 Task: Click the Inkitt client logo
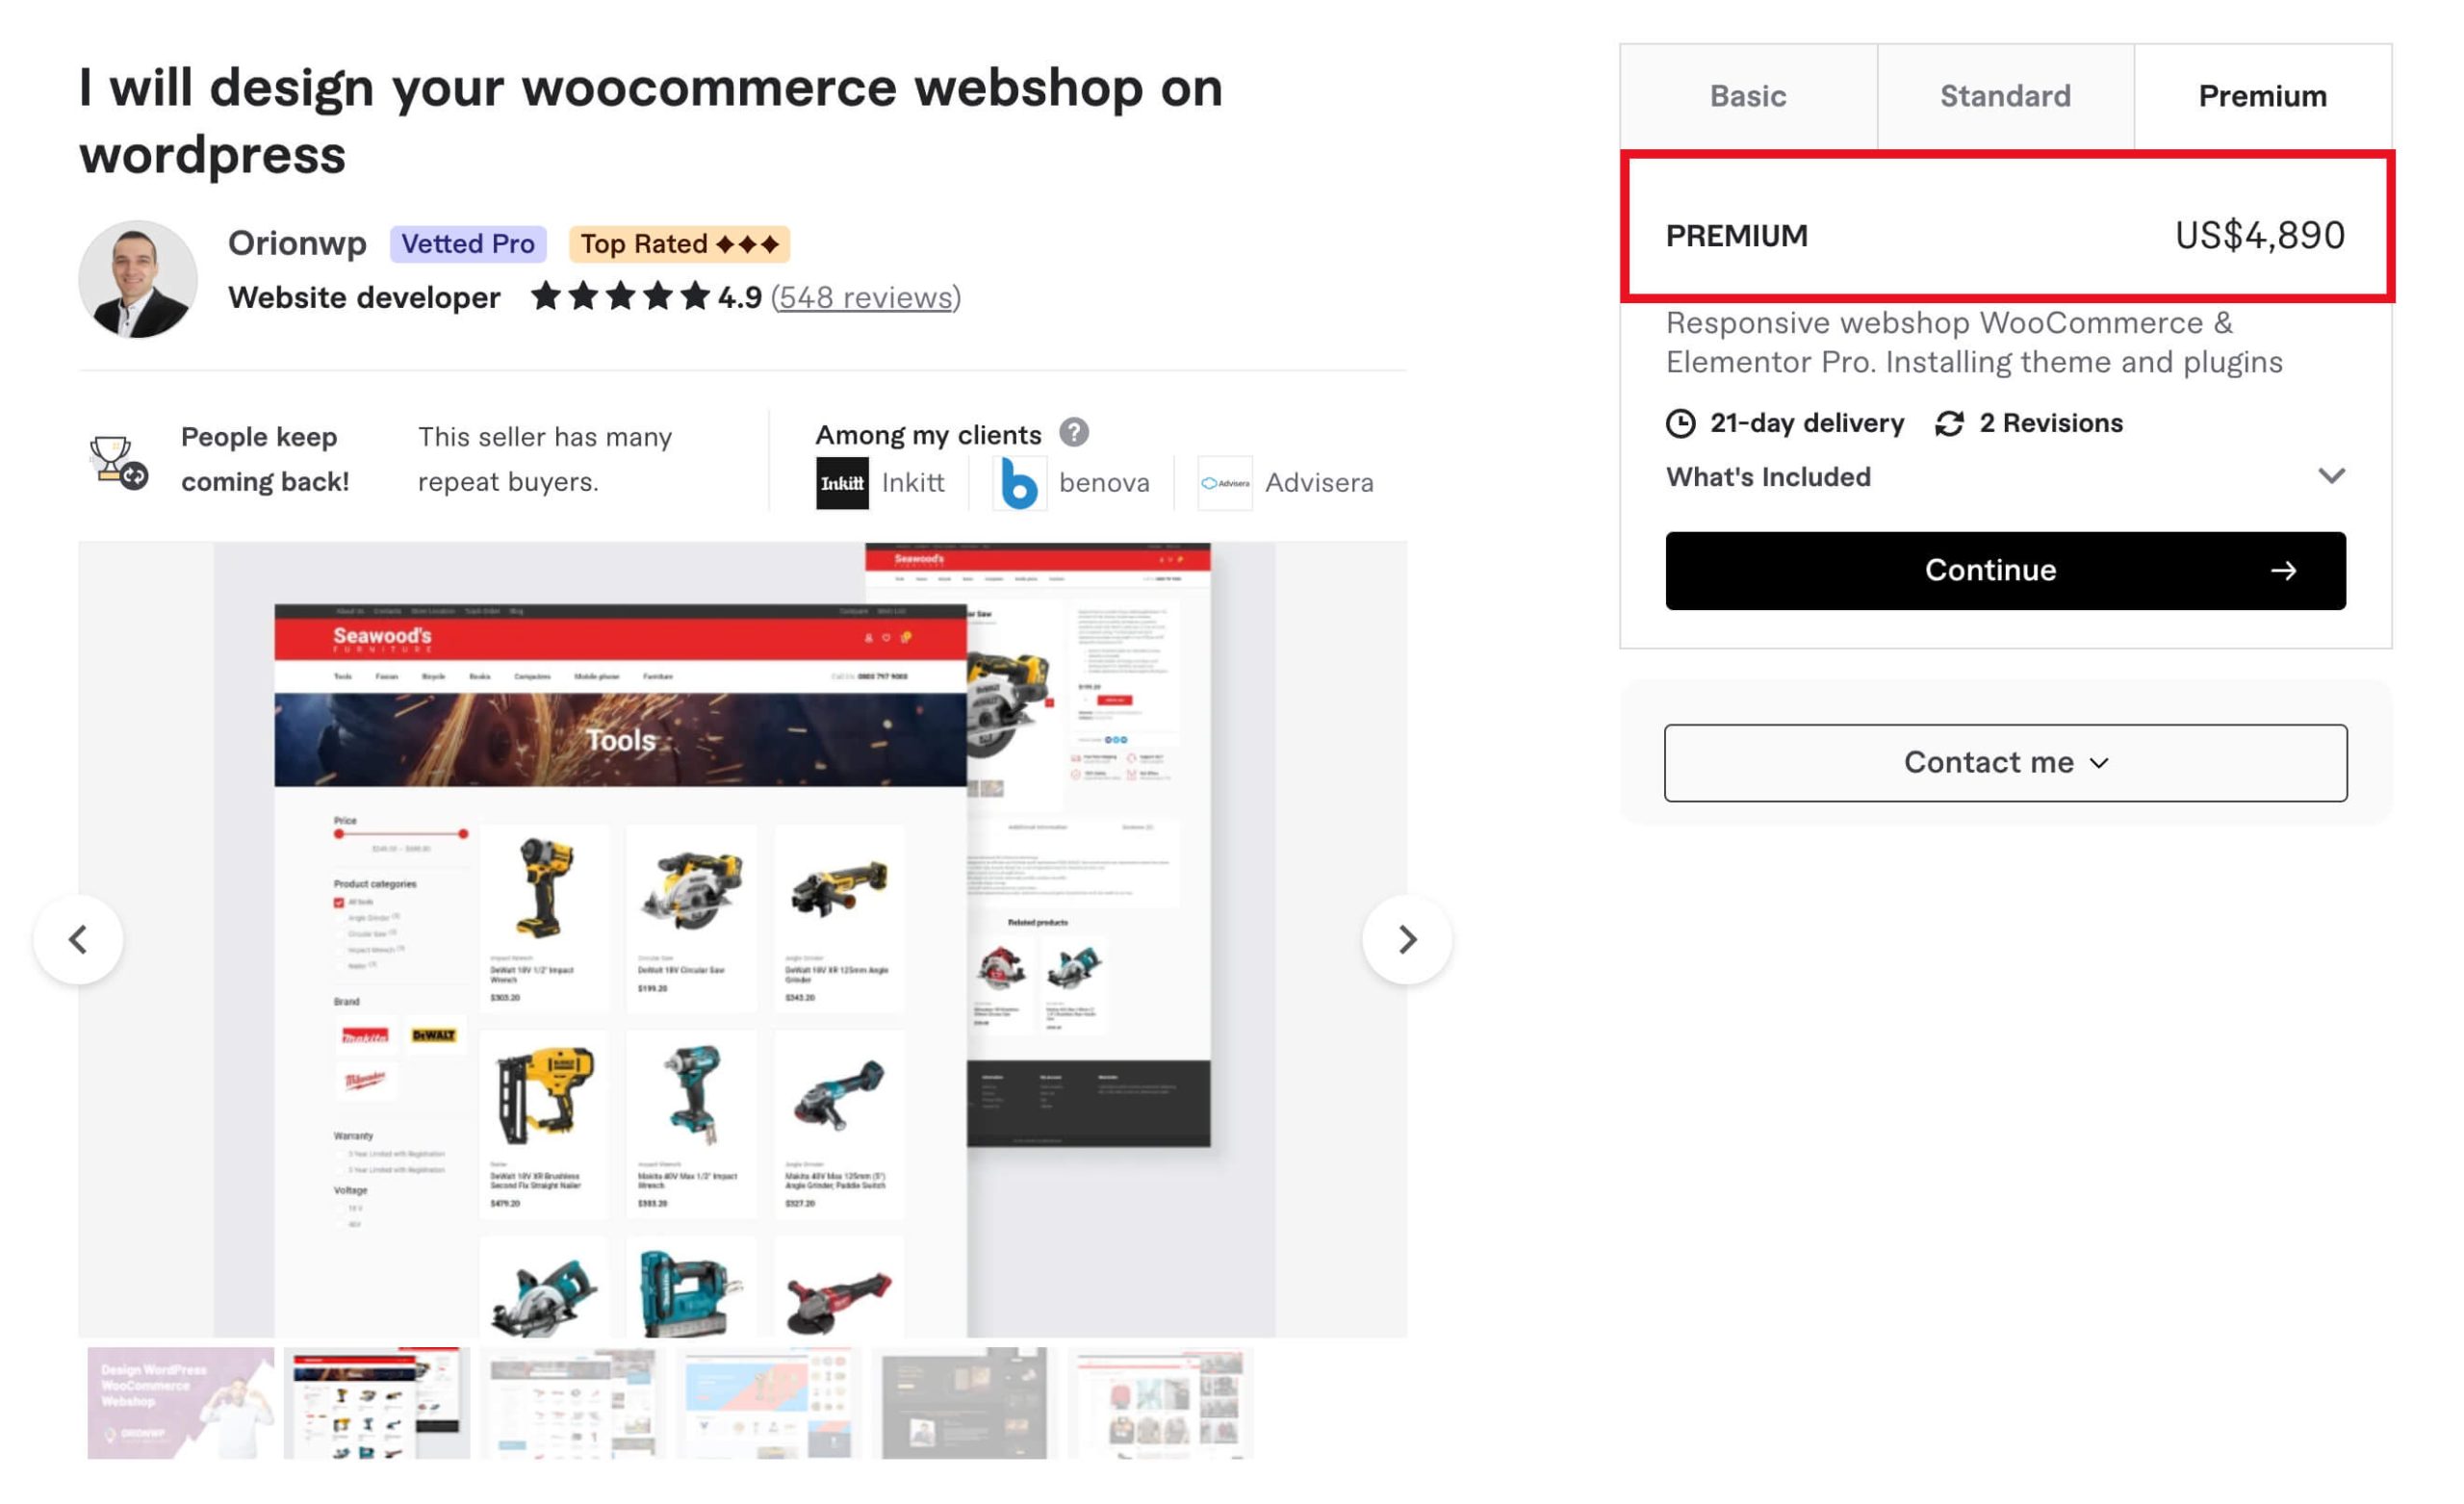pyautogui.click(x=842, y=483)
